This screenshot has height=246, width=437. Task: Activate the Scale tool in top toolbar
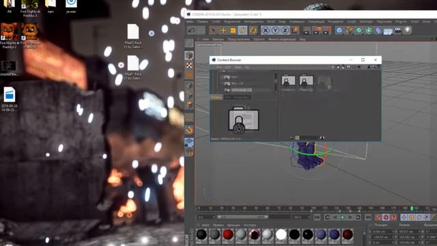[x=233, y=30]
